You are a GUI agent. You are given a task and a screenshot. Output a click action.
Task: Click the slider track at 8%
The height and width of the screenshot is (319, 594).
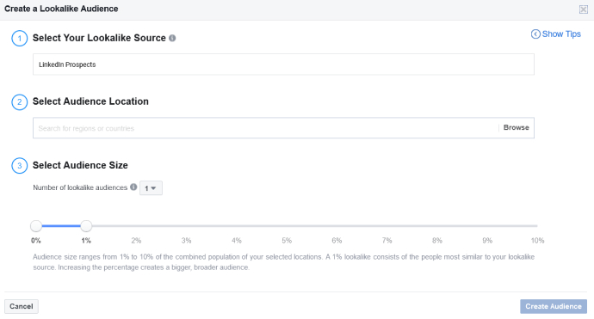tap(437, 226)
